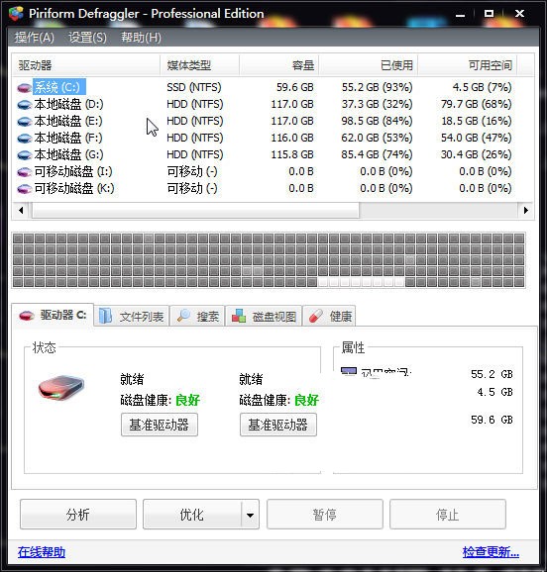Switch to the 驱动器 C: tab

click(x=53, y=315)
